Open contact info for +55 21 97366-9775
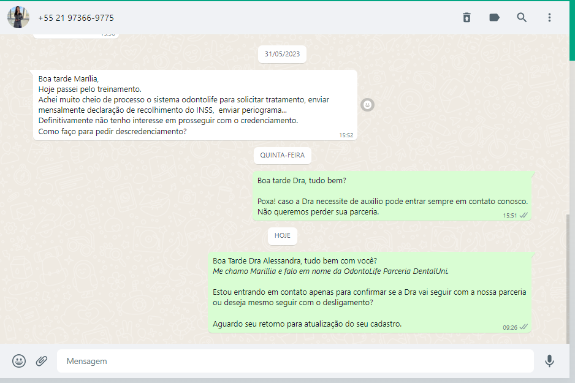This screenshot has width=575, height=383. [76, 18]
